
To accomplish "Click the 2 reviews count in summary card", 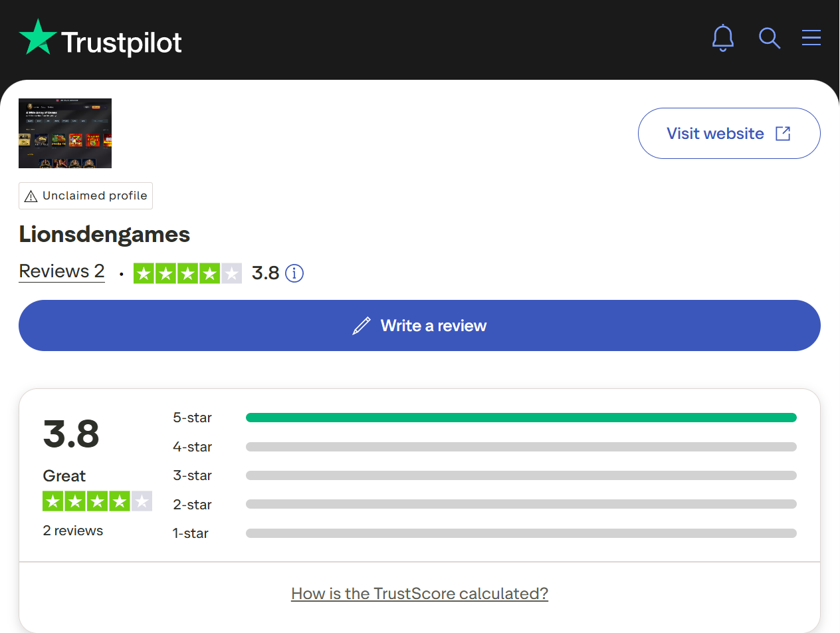I will (73, 531).
